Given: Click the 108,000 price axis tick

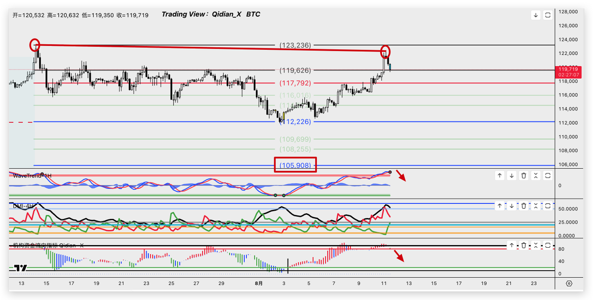Looking at the screenshot, I should [x=568, y=150].
